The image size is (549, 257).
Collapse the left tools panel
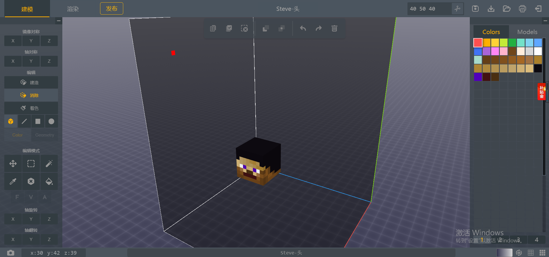pos(59,21)
